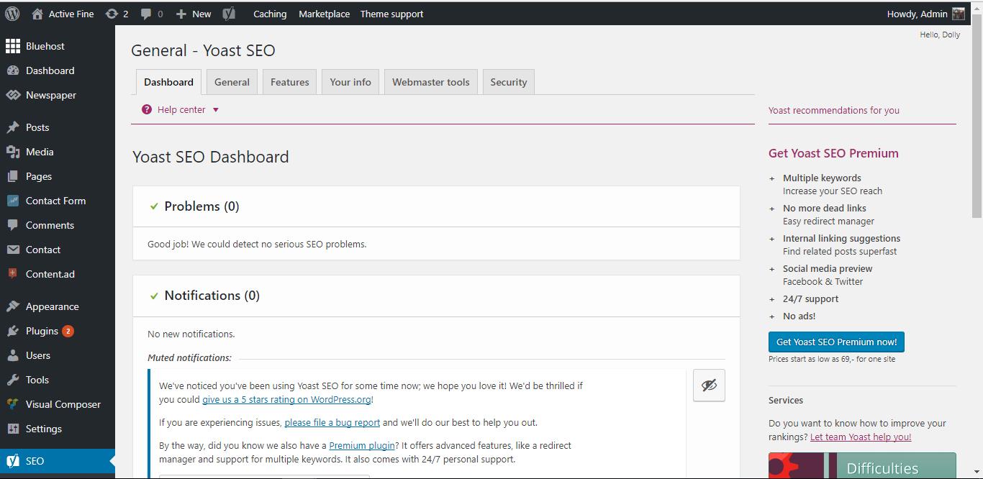983x479 pixels.
Task: Click the Settings label in sidebar
Action: (x=44, y=429)
